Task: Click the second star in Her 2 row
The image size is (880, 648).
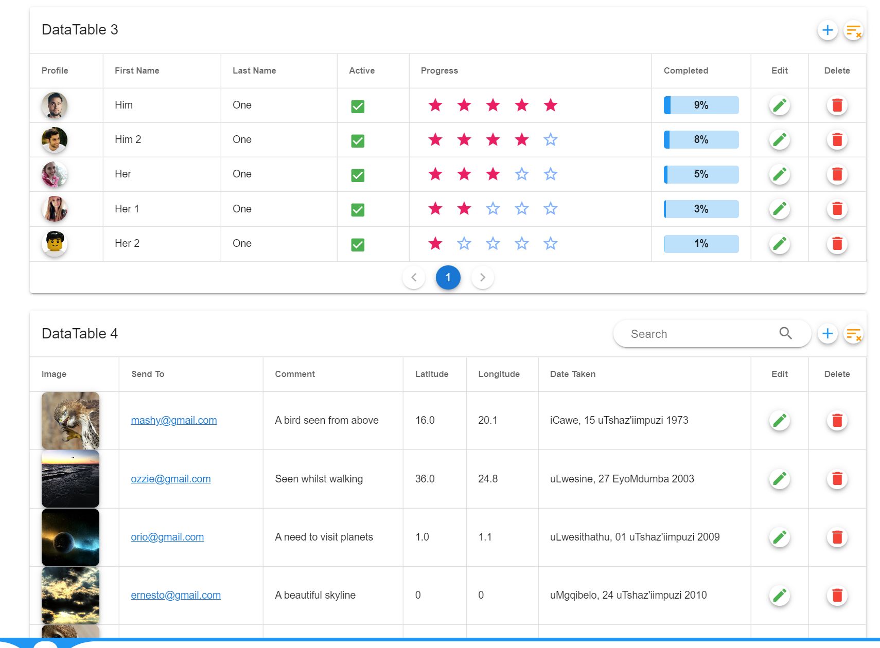Action: (464, 243)
